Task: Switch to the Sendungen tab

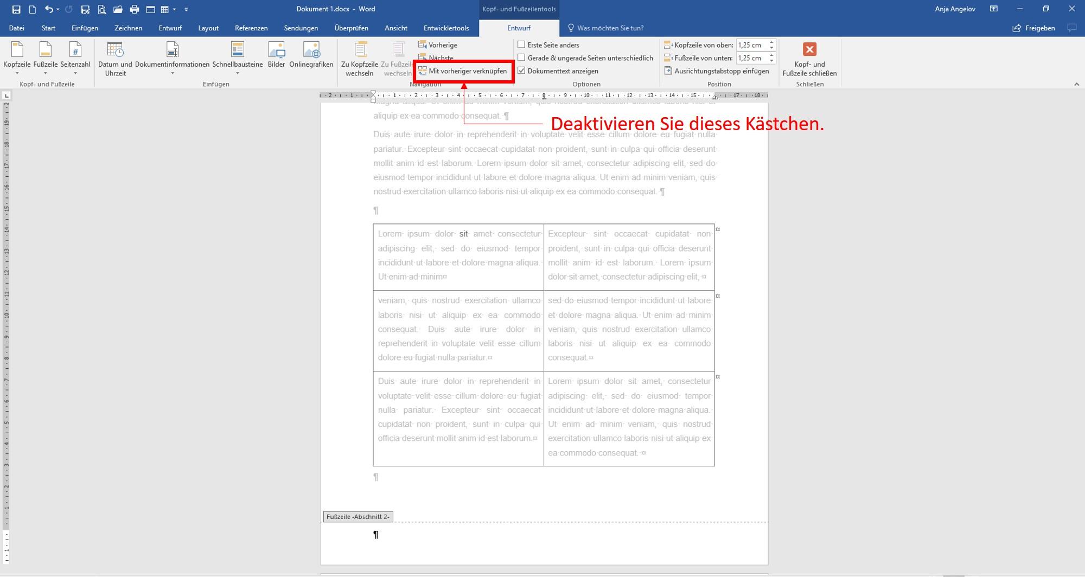Action: point(301,28)
